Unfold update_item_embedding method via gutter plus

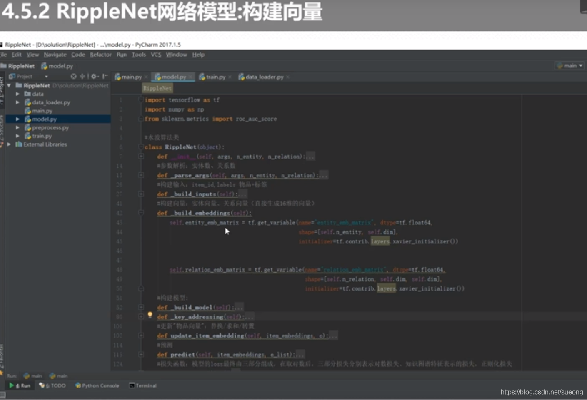[141, 335]
